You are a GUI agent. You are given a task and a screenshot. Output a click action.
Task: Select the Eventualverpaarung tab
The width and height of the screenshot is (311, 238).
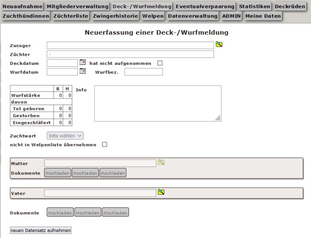[x=205, y=6]
